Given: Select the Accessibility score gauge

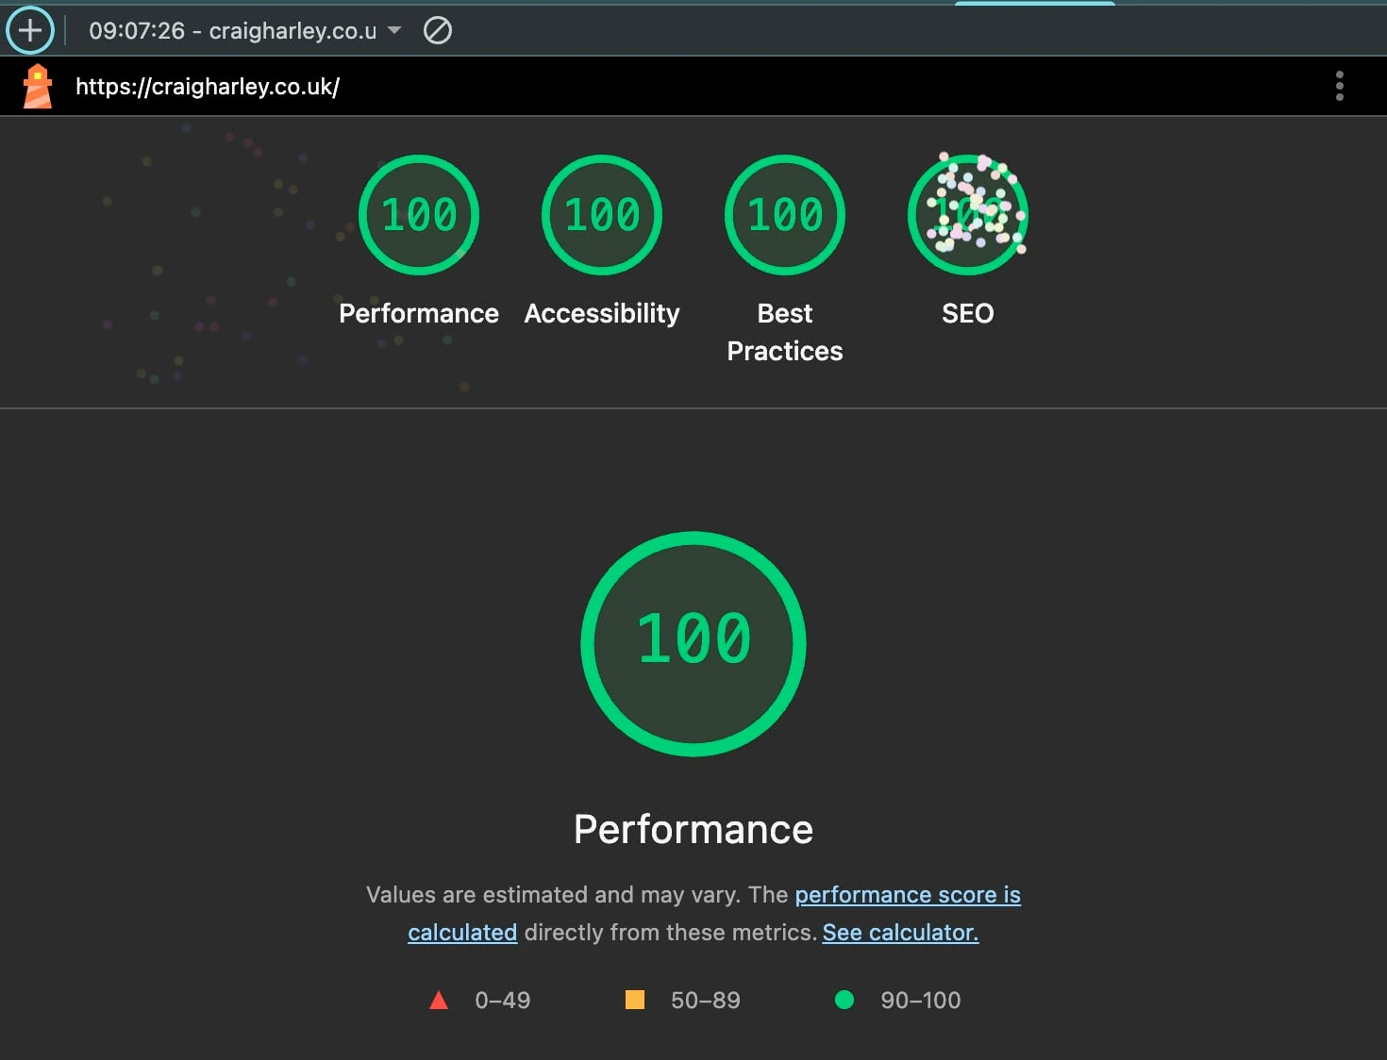Looking at the screenshot, I should (x=601, y=214).
